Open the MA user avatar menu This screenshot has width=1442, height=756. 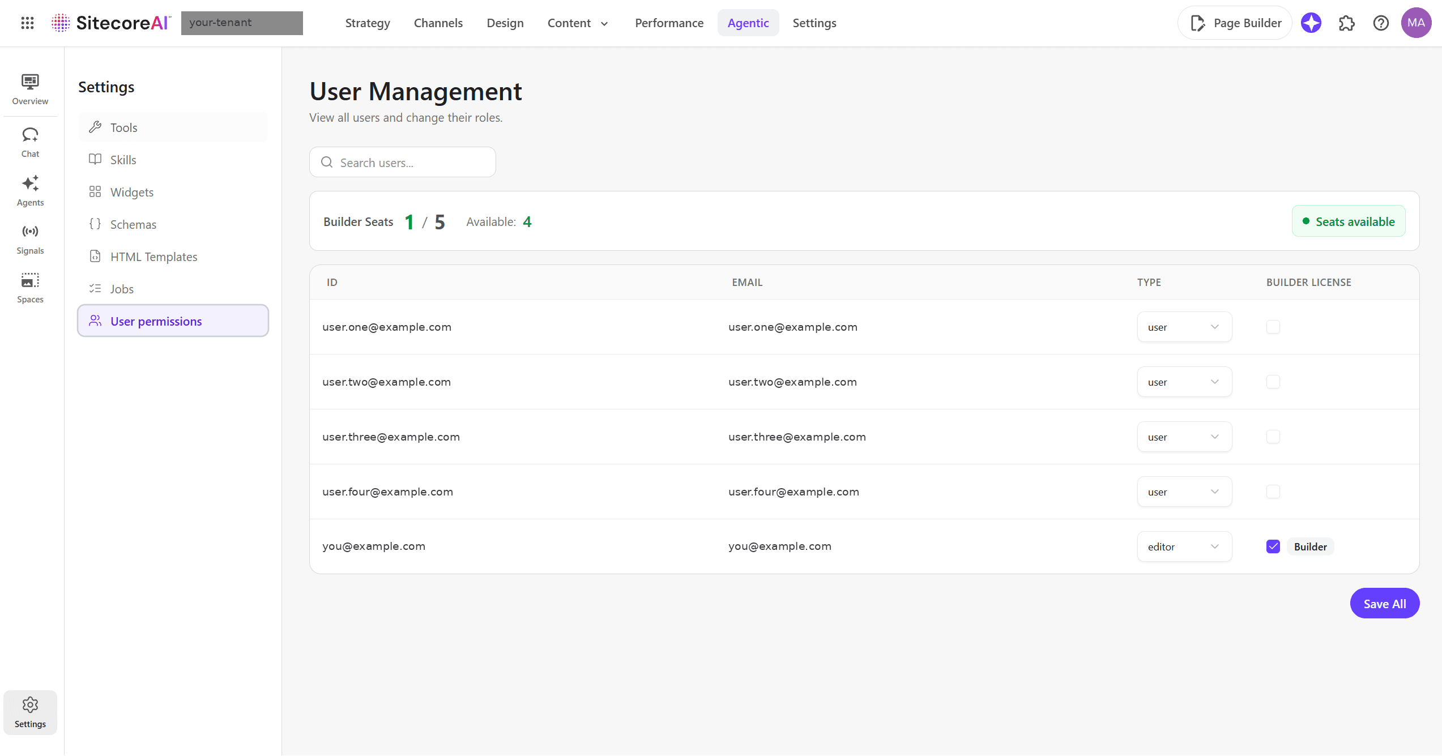1416,23
